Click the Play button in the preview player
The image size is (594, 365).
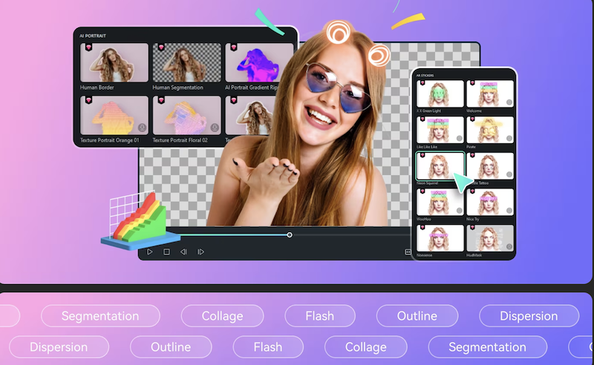coord(150,251)
